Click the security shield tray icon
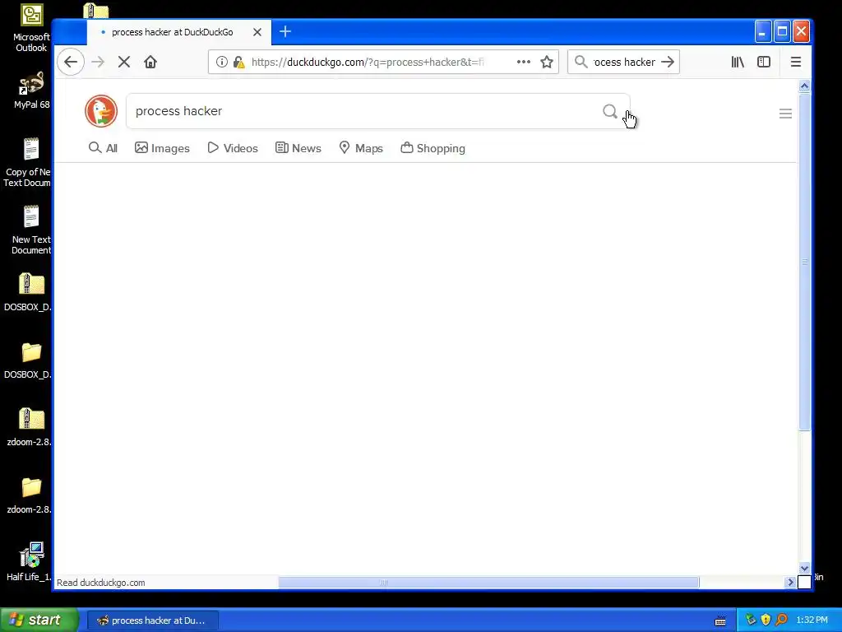 pyautogui.click(x=766, y=620)
